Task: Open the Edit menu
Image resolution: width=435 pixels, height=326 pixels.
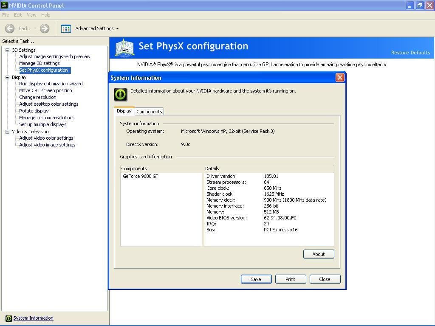Action: 18,15
